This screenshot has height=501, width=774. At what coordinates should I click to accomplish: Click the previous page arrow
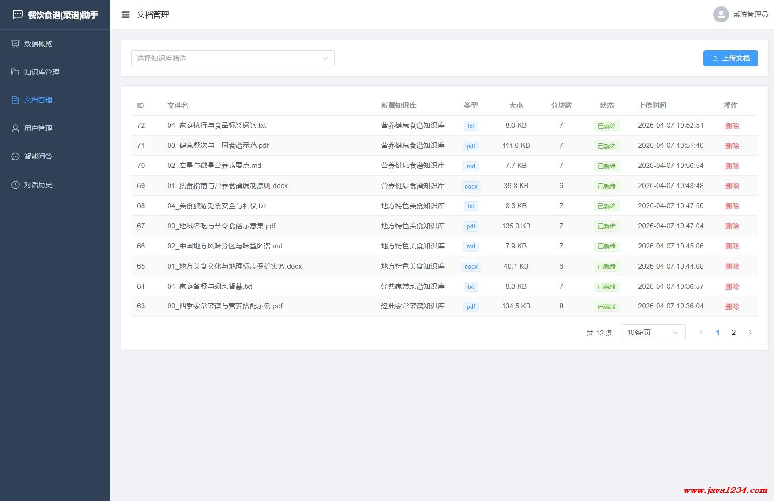pyautogui.click(x=701, y=333)
